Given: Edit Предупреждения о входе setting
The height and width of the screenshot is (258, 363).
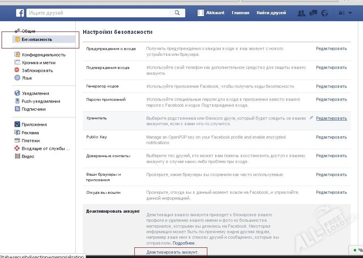Looking at the screenshot, I should (331, 49).
